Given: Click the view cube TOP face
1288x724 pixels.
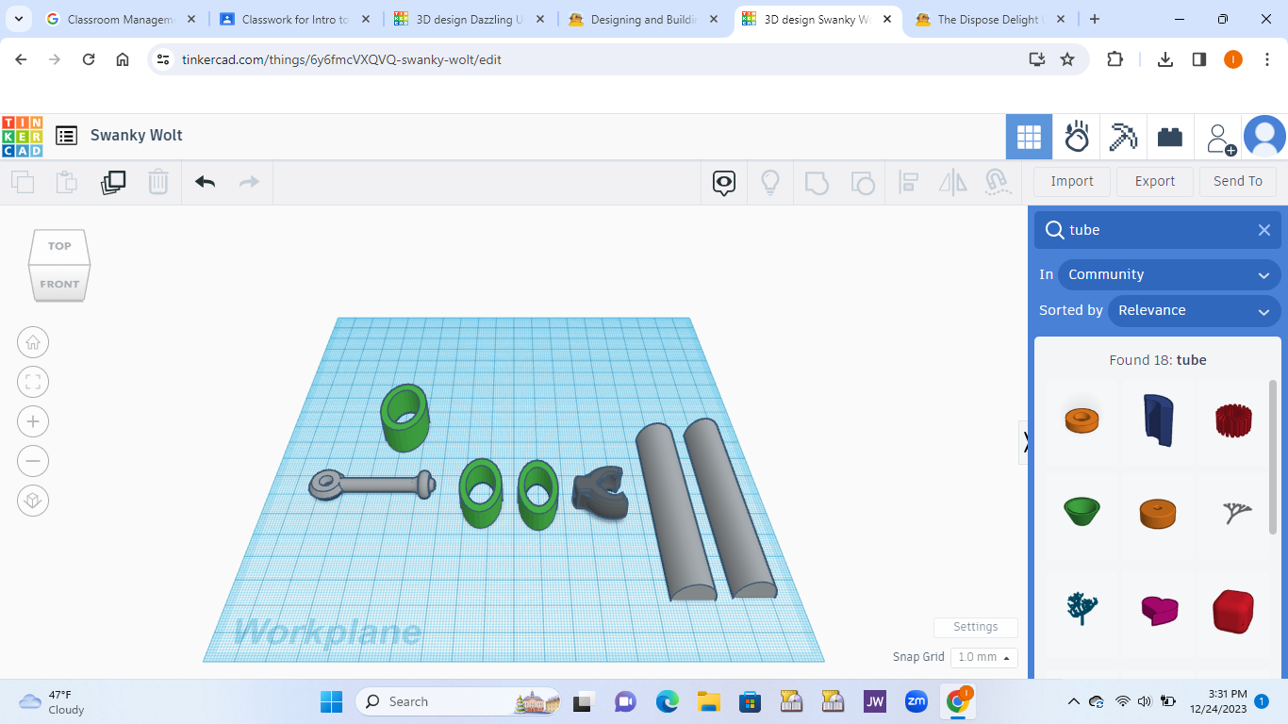Looking at the screenshot, I should [x=59, y=246].
